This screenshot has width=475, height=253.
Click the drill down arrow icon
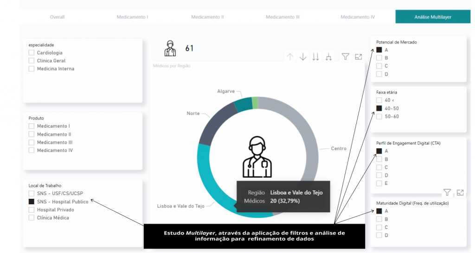click(303, 57)
